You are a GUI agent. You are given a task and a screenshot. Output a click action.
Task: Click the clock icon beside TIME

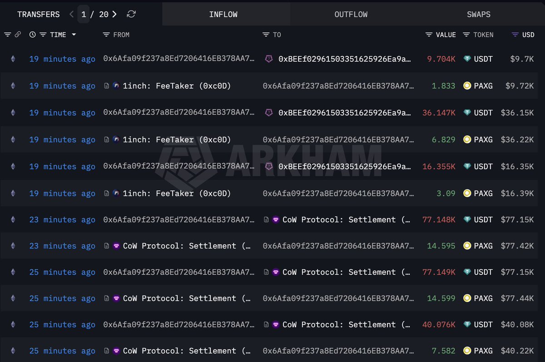pos(32,35)
